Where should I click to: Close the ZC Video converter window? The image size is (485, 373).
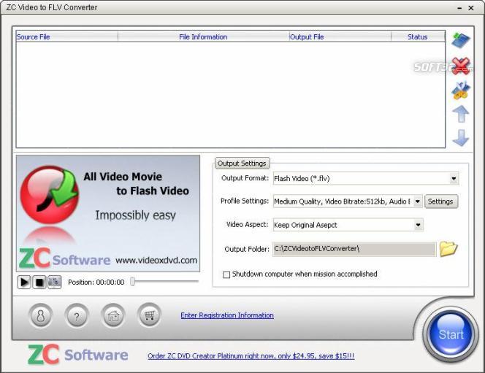[x=471, y=8]
